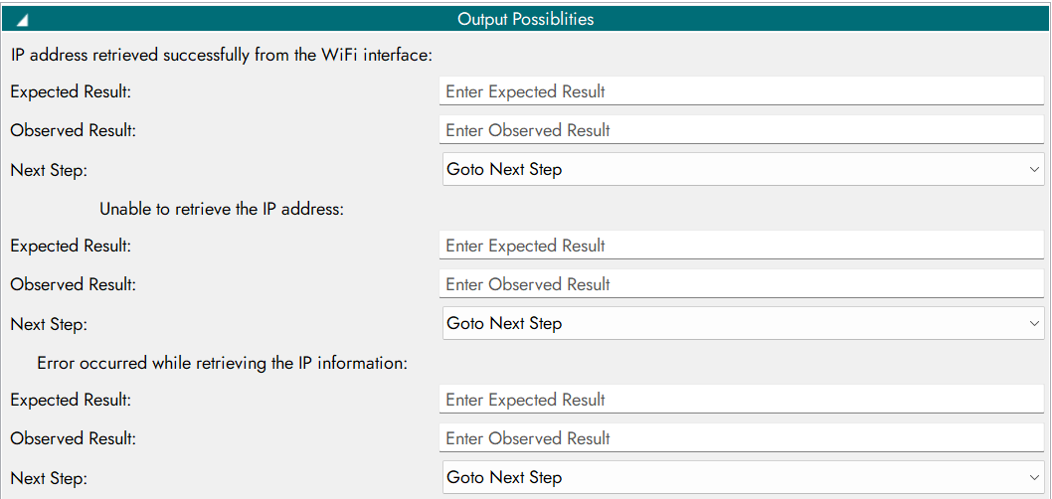Focus Expected Result field under Error occurred section
This screenshot has width=1052, height=499.
pyautogui.click(x=741, y=400)
